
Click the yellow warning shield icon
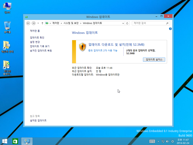coord(82,47)
